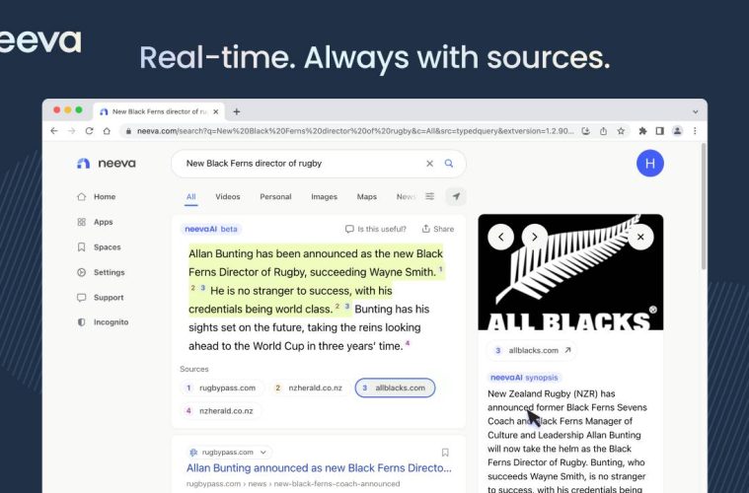Click the page vertical scrollbar
The image size is (749, 493).
pos(704,208)
